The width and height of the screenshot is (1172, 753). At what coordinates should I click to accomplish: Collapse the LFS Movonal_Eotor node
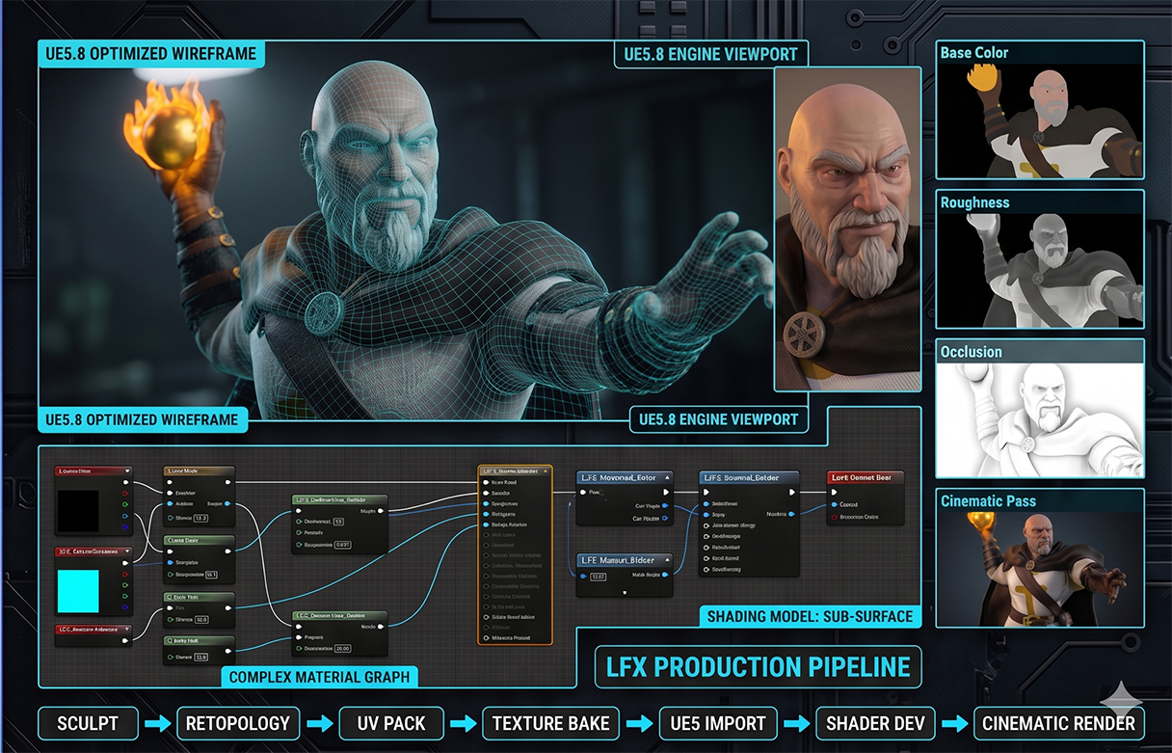pyautogui.click(x=667, y=477)
